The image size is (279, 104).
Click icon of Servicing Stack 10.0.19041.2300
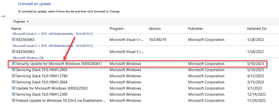click(14, 94)
